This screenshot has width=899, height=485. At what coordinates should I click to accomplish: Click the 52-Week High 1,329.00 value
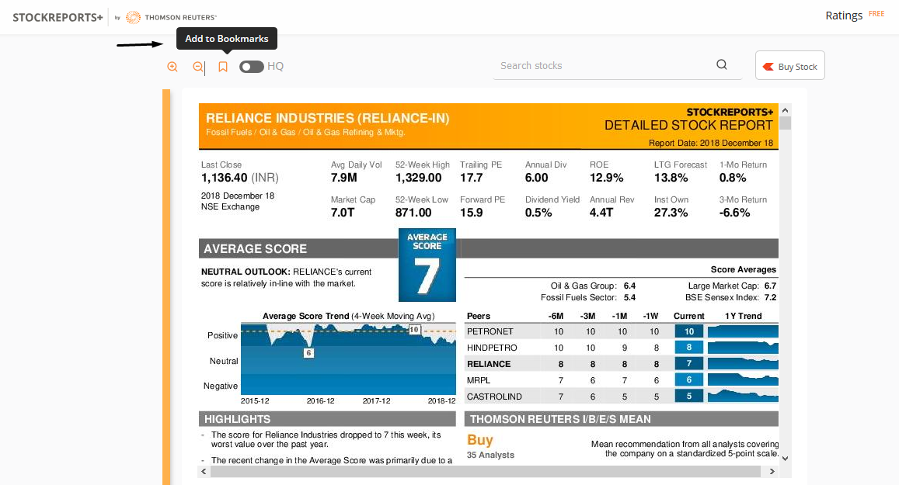pyautogui.click(x=419, y=178)
